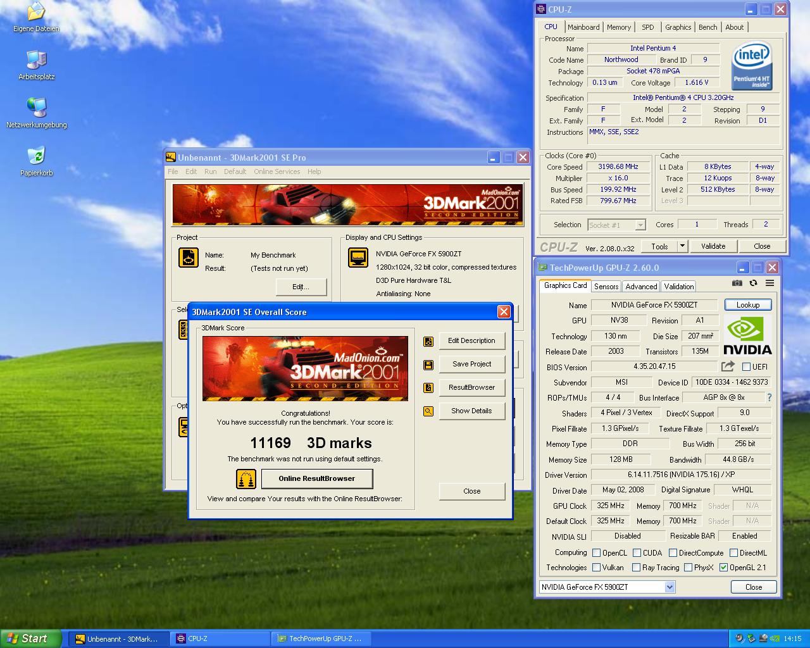Image resolution: width=810 pixels, height=648 pixels.
Task: Click the Online ResultBrowser tree icon
Action: click(x=246, y=479)
